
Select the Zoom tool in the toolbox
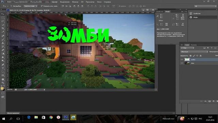[x=3, y=83]
